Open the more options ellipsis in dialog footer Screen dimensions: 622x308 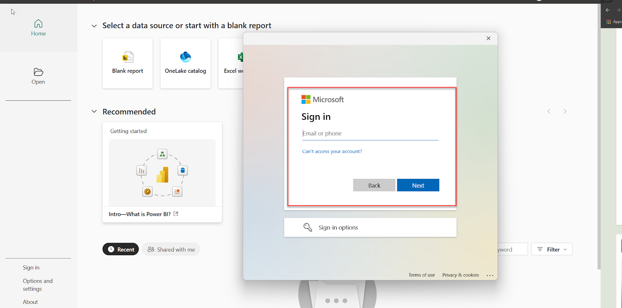click(x=490, y=275)
